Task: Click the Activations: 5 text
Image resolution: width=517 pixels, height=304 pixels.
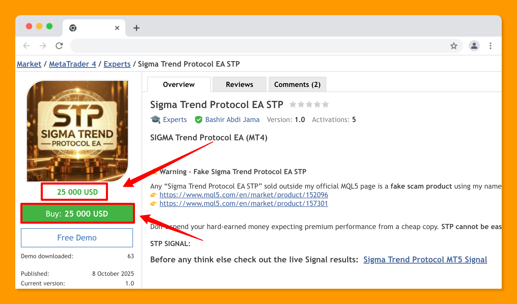Action: coord(334,119)
